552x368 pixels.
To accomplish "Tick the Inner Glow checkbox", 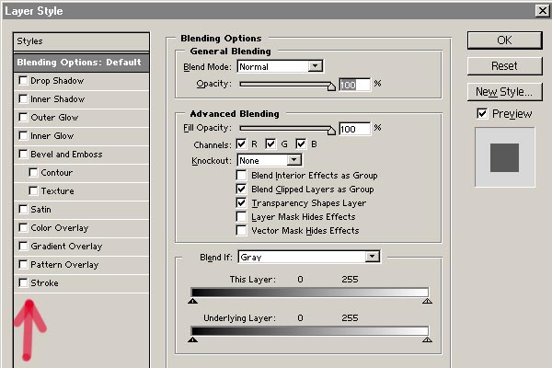I will [23, 135].
